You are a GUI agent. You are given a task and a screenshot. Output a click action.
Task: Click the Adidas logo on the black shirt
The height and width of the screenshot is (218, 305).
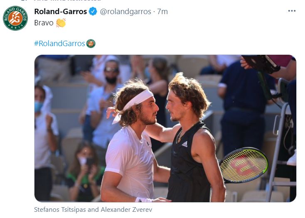(184, 144)
